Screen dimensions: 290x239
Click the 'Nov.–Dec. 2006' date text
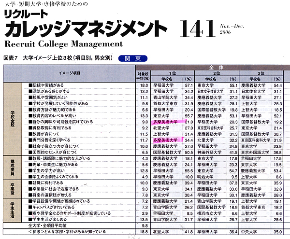(x=232, y=29)
